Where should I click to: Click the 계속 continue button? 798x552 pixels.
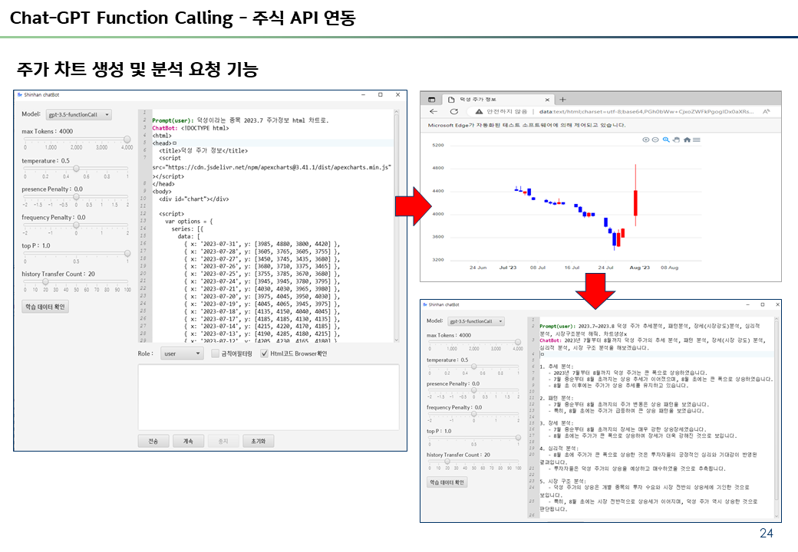click(x=188, y=441)
